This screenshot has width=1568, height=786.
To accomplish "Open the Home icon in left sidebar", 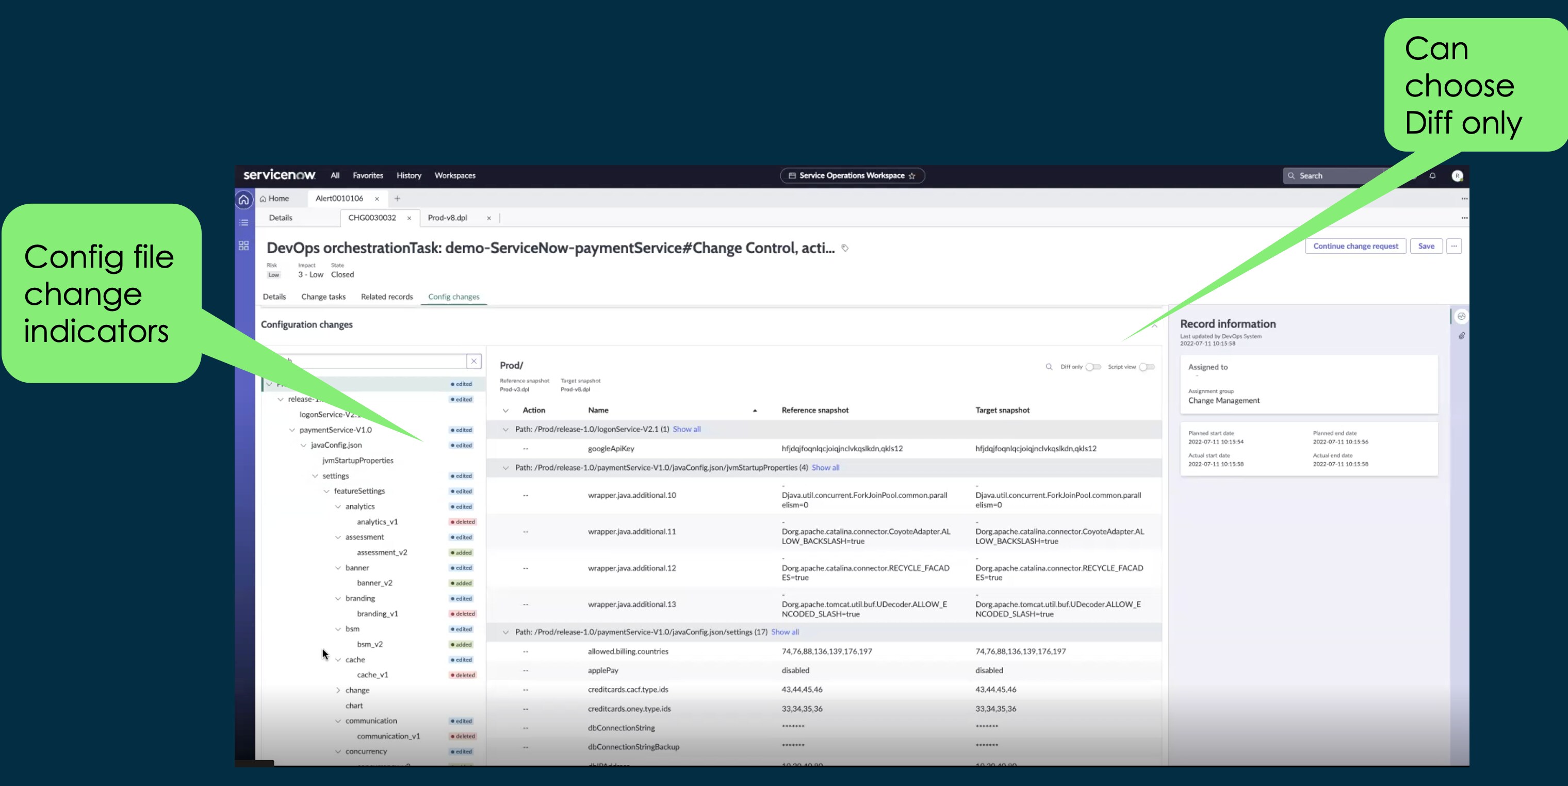I will [243, 200].
